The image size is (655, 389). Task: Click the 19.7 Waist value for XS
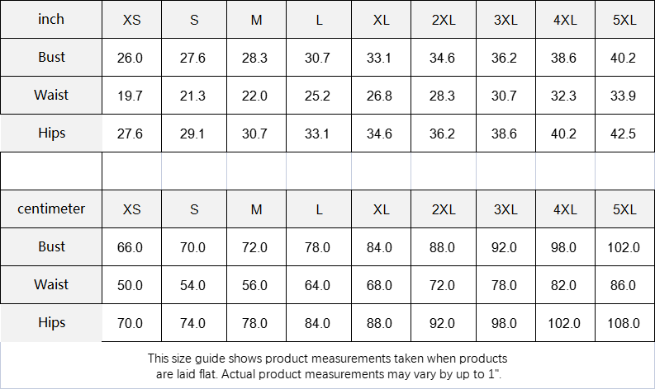point(131,96)
